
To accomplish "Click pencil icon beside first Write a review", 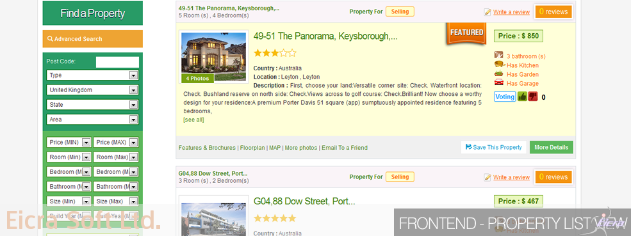I will coord(488,12).
